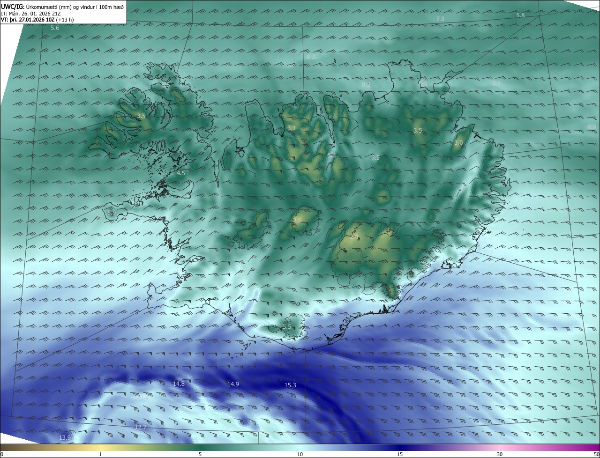Click the 4.5 value label

click(181, 173)
